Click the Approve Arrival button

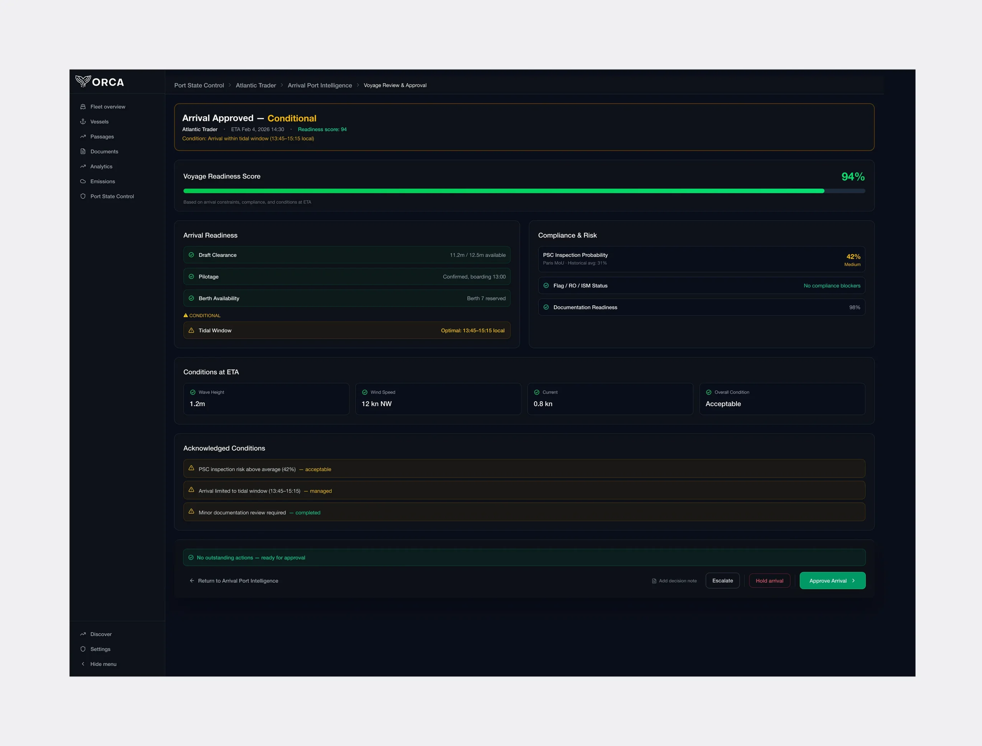(832, 580)
